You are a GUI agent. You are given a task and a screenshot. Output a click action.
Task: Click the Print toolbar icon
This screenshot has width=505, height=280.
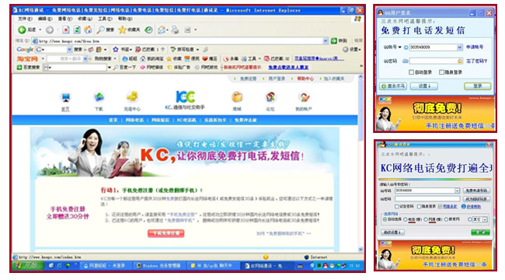coord(175,30)
